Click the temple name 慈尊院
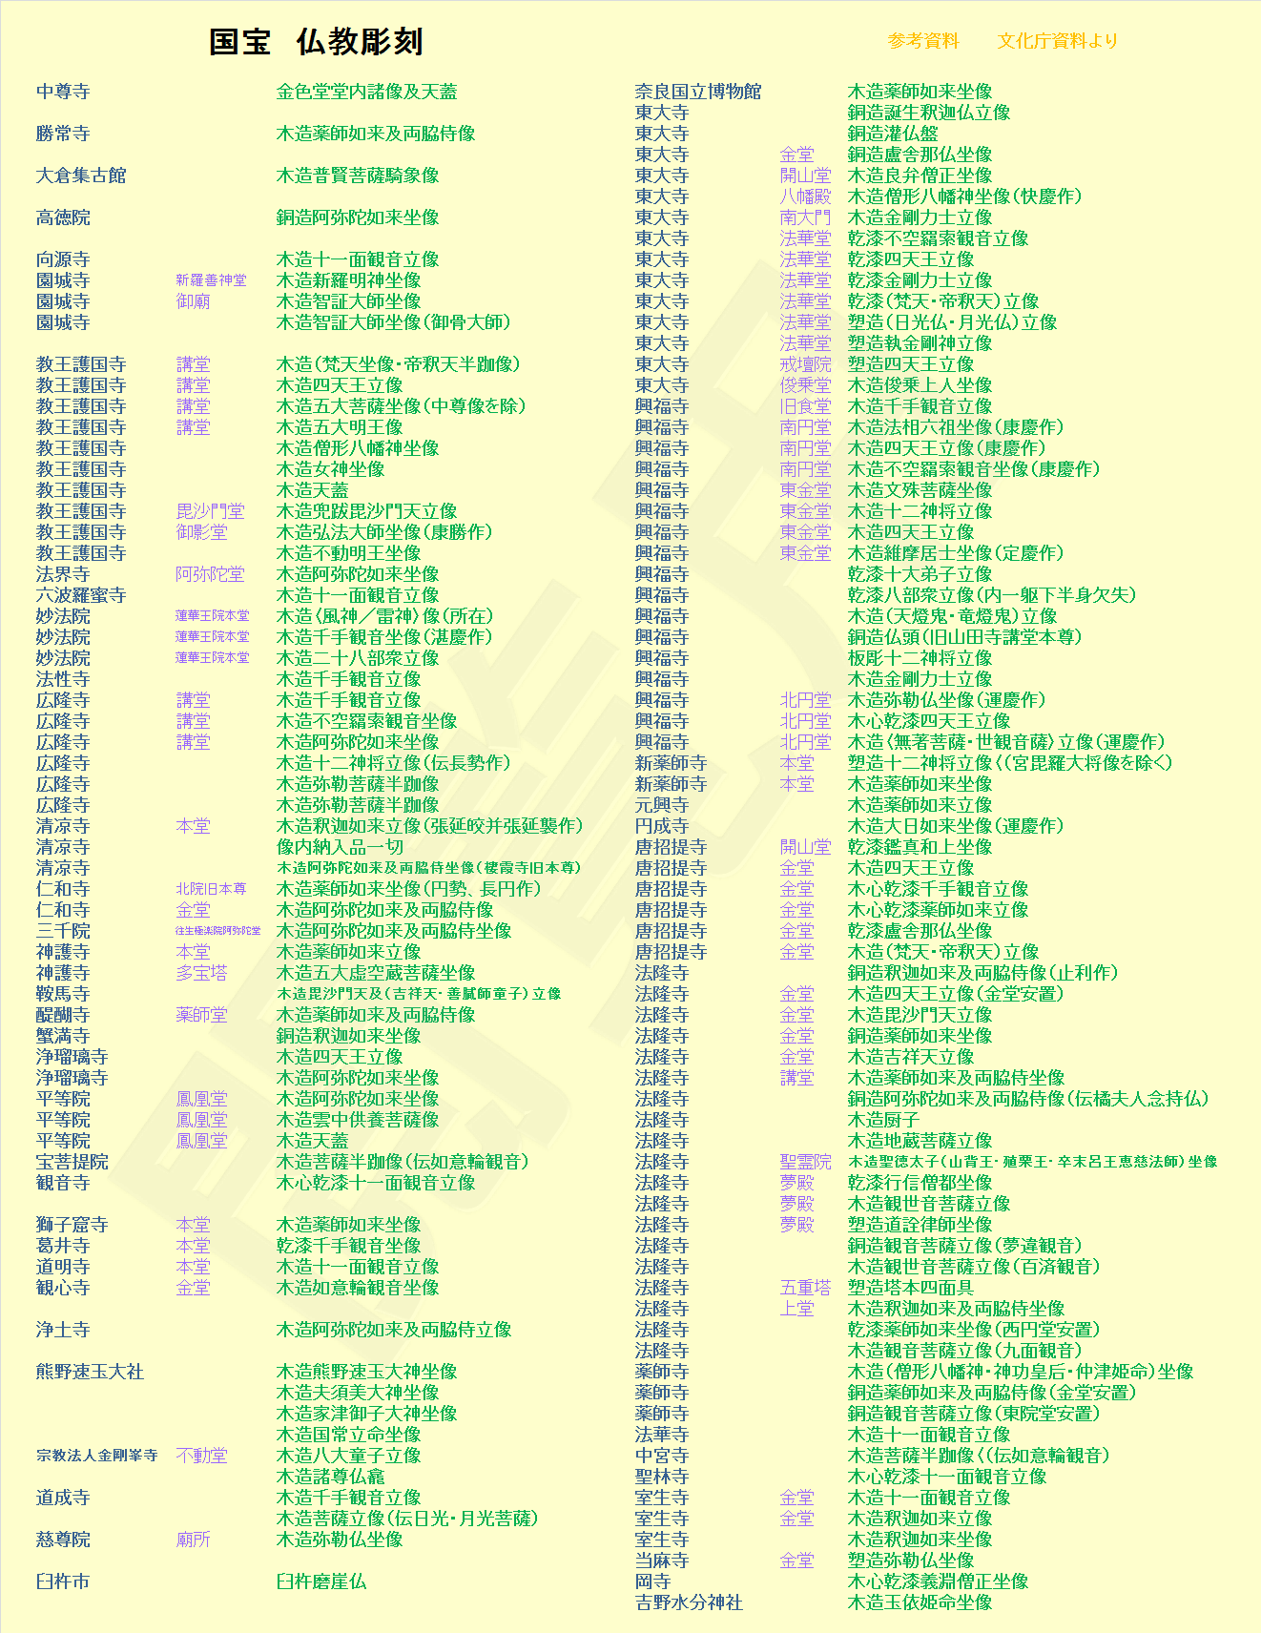 coord(63,1540)
